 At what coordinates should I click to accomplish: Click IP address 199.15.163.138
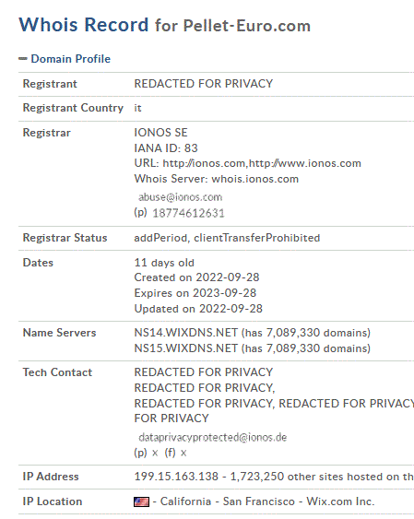[176, 477]
